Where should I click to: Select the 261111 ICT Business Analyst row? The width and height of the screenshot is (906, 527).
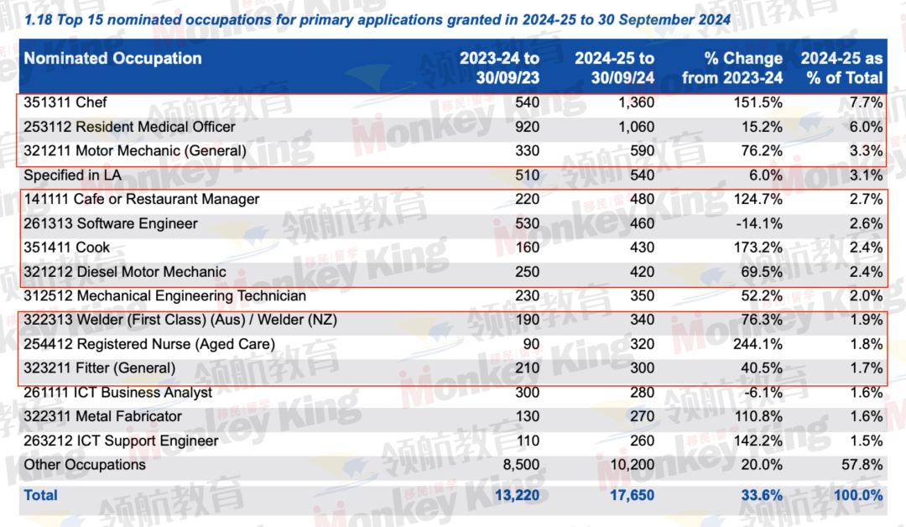tap(117, 393)
